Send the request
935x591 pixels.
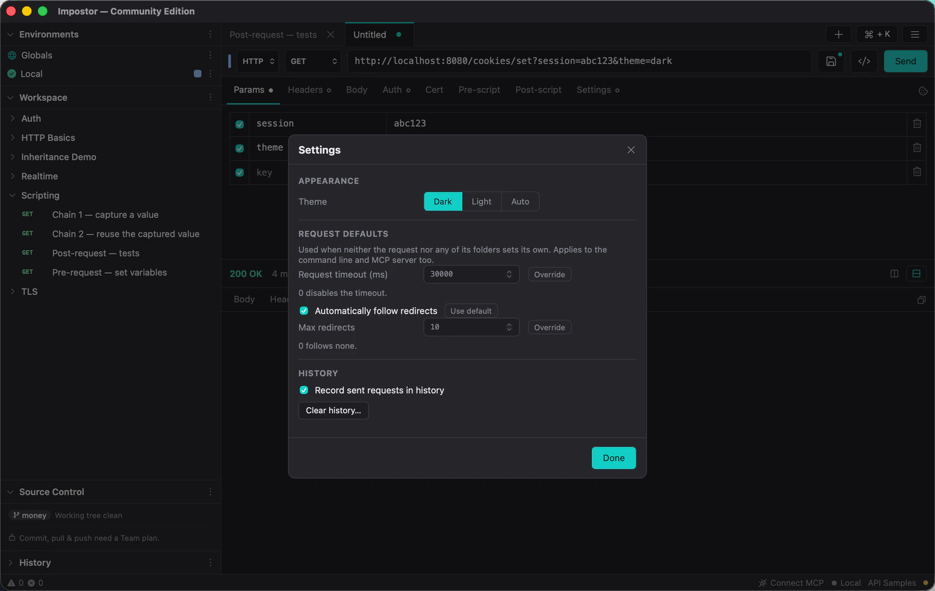point(905,61)
